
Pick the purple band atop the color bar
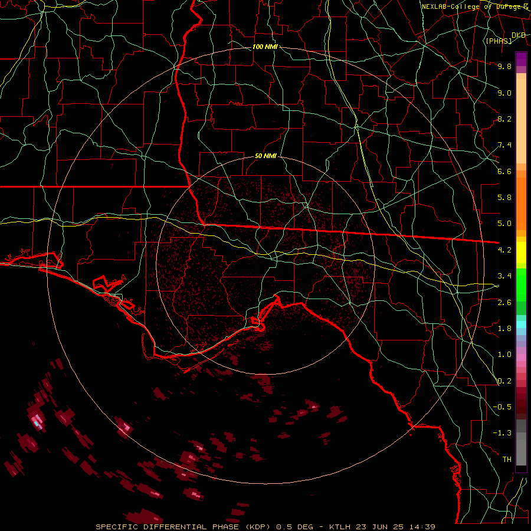tap(521, 59)
